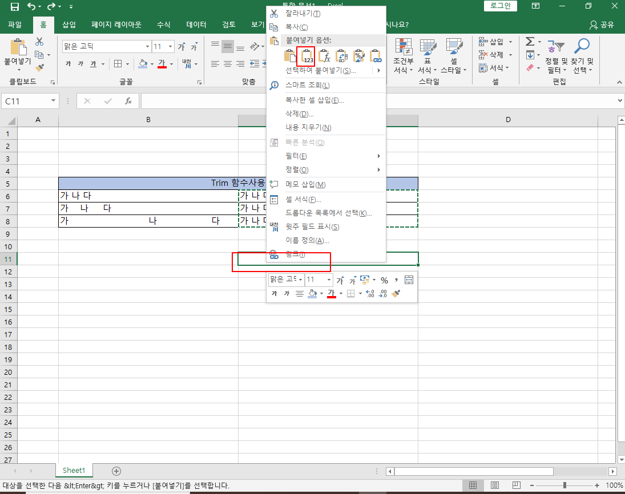Redo the last undone action
This screenshot has width=625, height=494.
point(51,6)
